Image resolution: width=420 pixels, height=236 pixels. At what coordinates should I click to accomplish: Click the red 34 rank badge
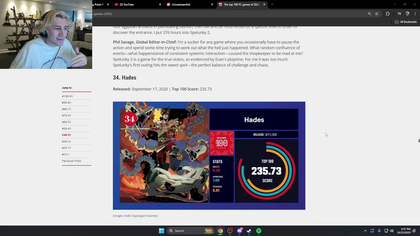129,119
